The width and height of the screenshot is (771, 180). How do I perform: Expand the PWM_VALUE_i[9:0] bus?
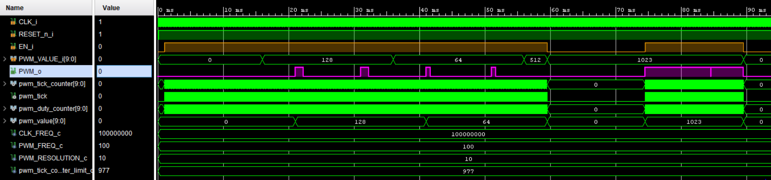[5, 59]
